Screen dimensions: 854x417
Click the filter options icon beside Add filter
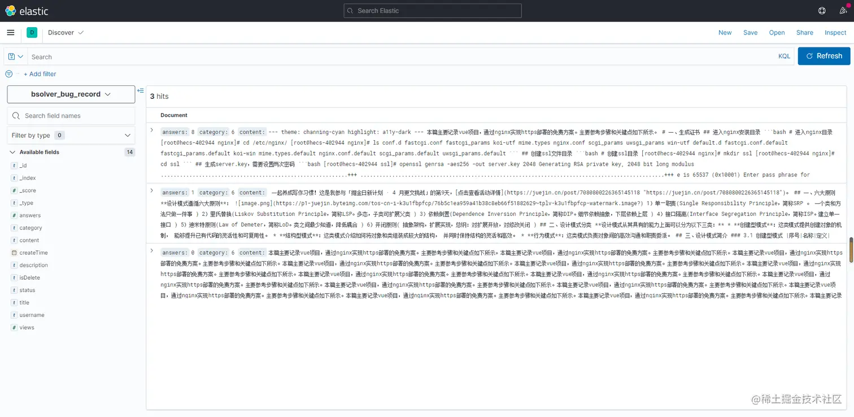click(8, 74)
